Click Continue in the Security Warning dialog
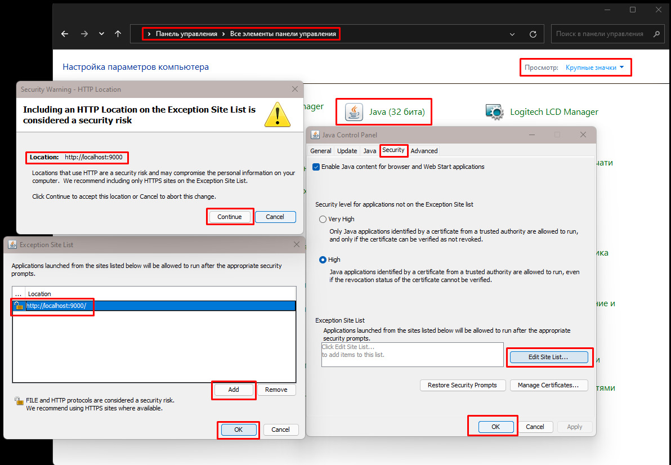Image resolution: width=671 pixels, height=465 pixels. pos(229,217)
